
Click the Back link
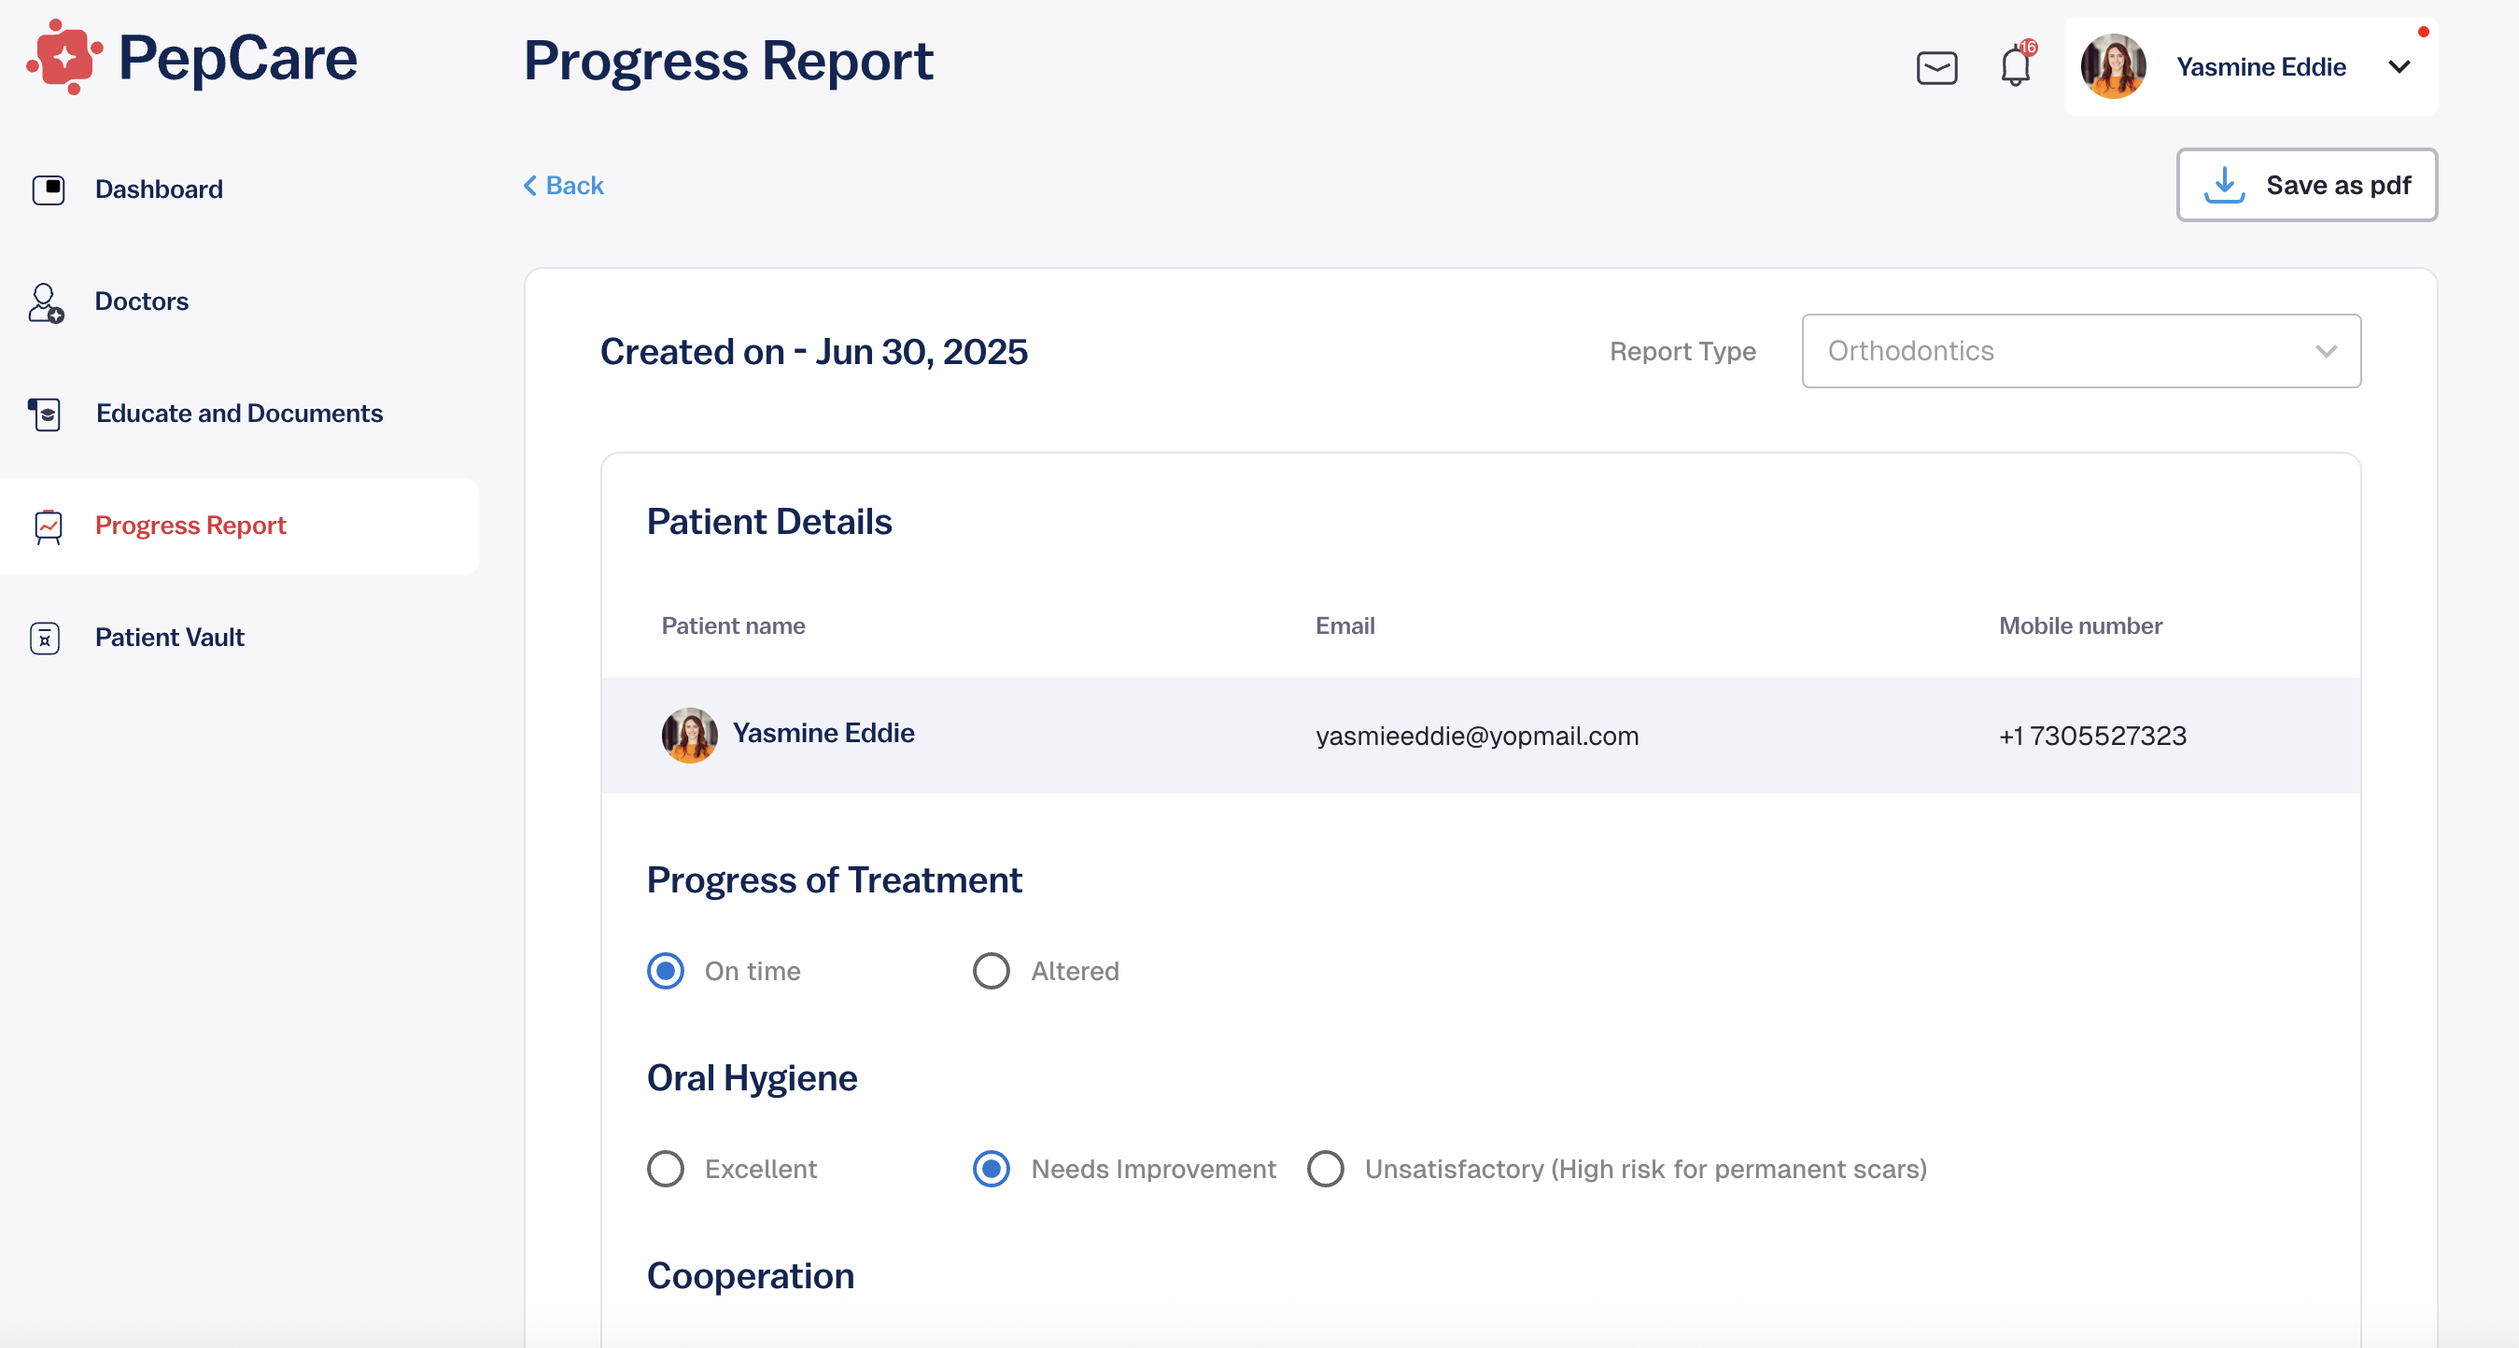(x=564, y=186)
